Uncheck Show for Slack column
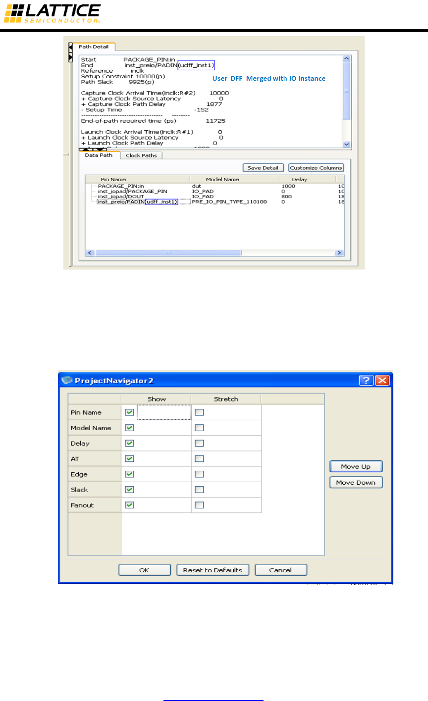 coord(129,490)
